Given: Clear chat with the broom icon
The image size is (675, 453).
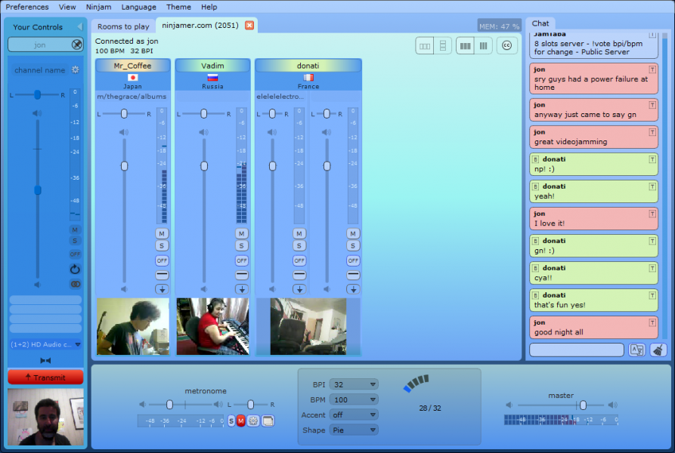Looking at the screenshot, I should tap(658, 350).
